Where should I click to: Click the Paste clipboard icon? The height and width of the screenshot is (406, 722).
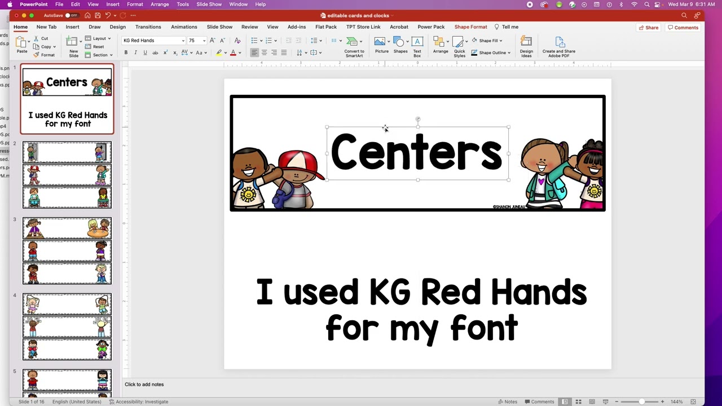tap(21, 42)
